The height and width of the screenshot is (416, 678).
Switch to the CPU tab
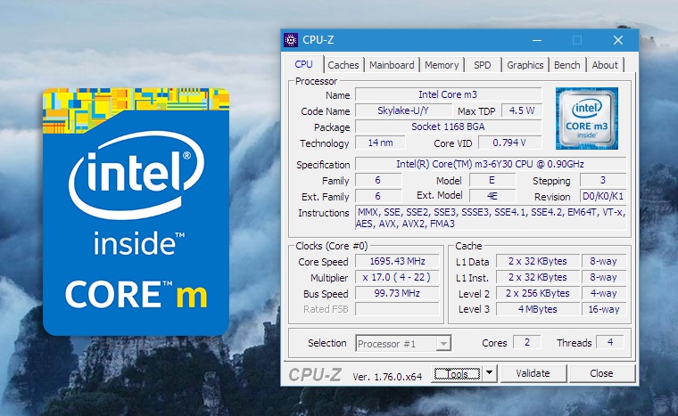pyautogui.click(x=303, y=64)
